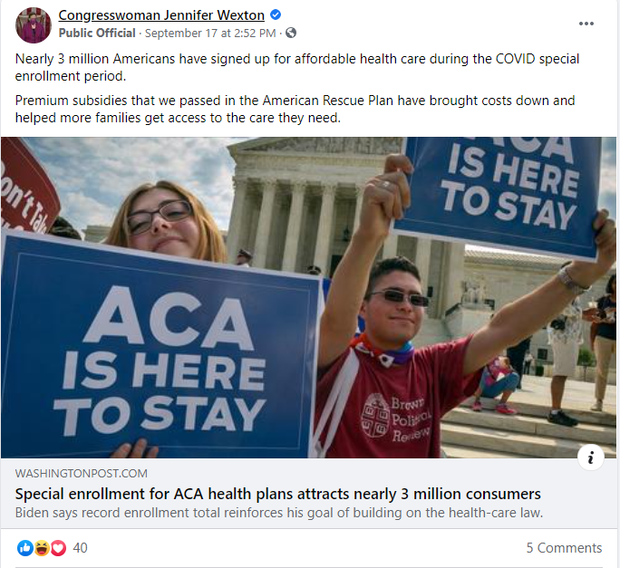Screen dimensions: 620x568
Task: Open the ACA rally article image
Action: click(x=308, y=297)
